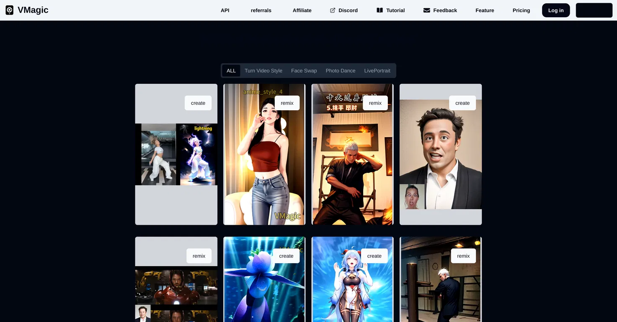
Task: Switch to the Turn Video Style tab
Action: pos(263,70)
